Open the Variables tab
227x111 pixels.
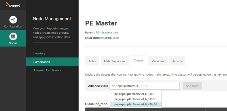pyautogui.click(x=158, y=61)
